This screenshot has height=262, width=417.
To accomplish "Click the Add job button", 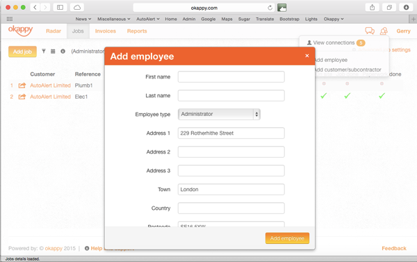I will (x=22, y=51).
